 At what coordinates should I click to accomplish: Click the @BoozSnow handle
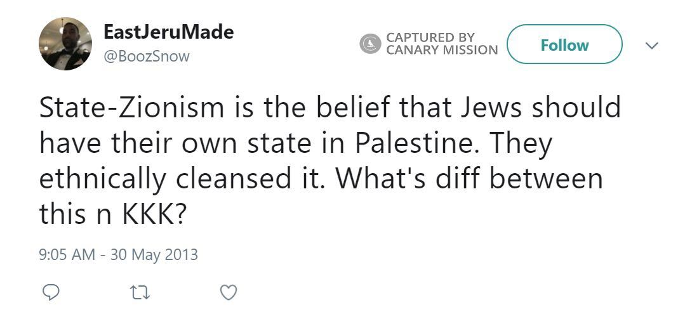tap(145, 56)
